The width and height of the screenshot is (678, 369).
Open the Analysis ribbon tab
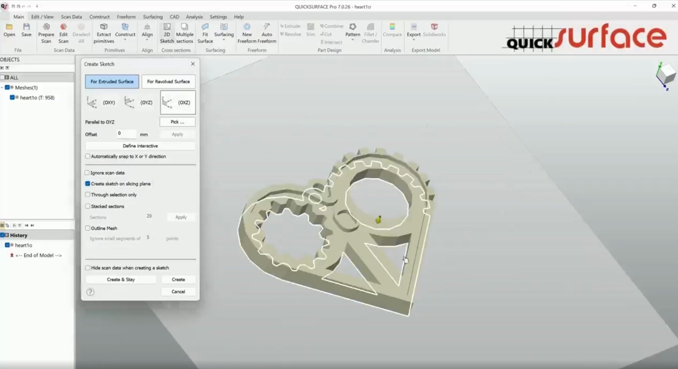tap(194, 17)
